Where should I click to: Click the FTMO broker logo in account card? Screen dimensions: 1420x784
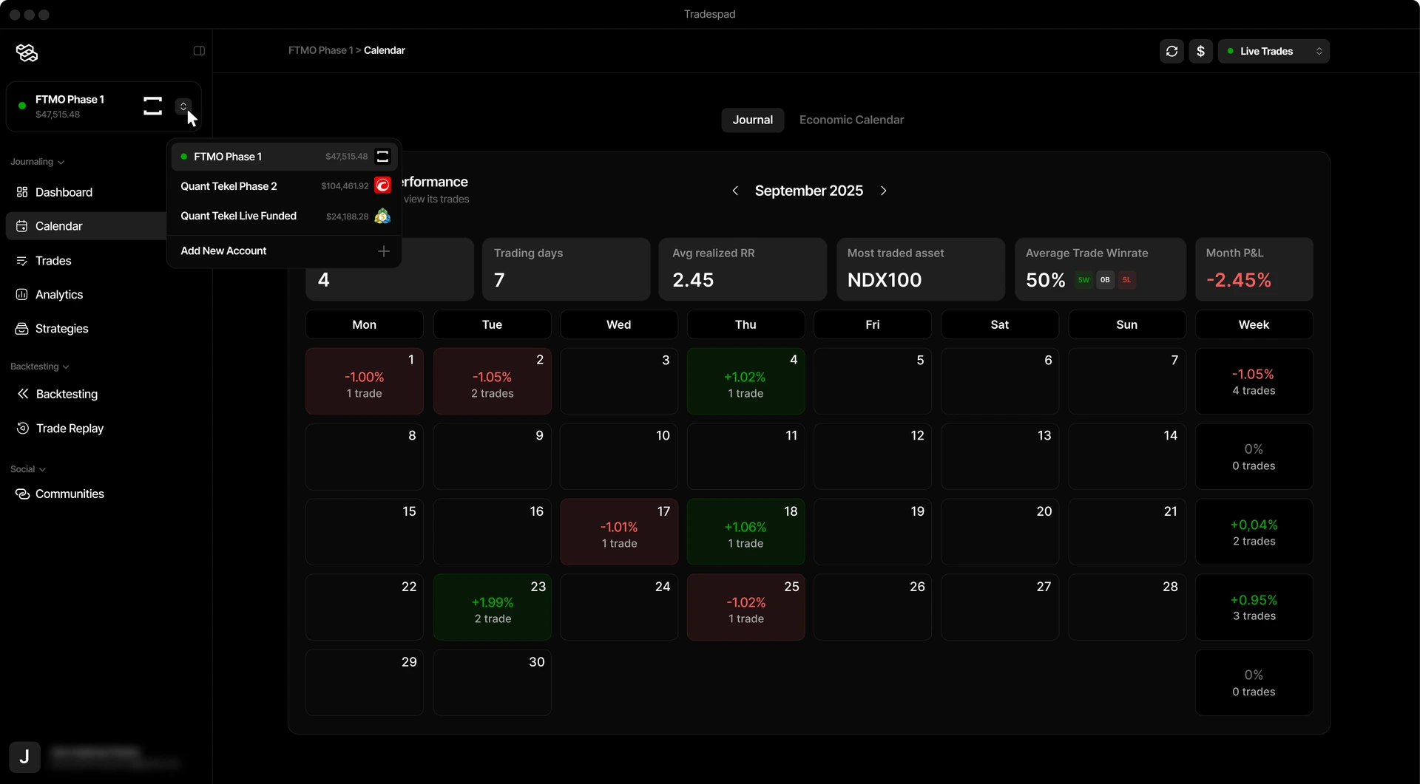click(x=152, y=106)
